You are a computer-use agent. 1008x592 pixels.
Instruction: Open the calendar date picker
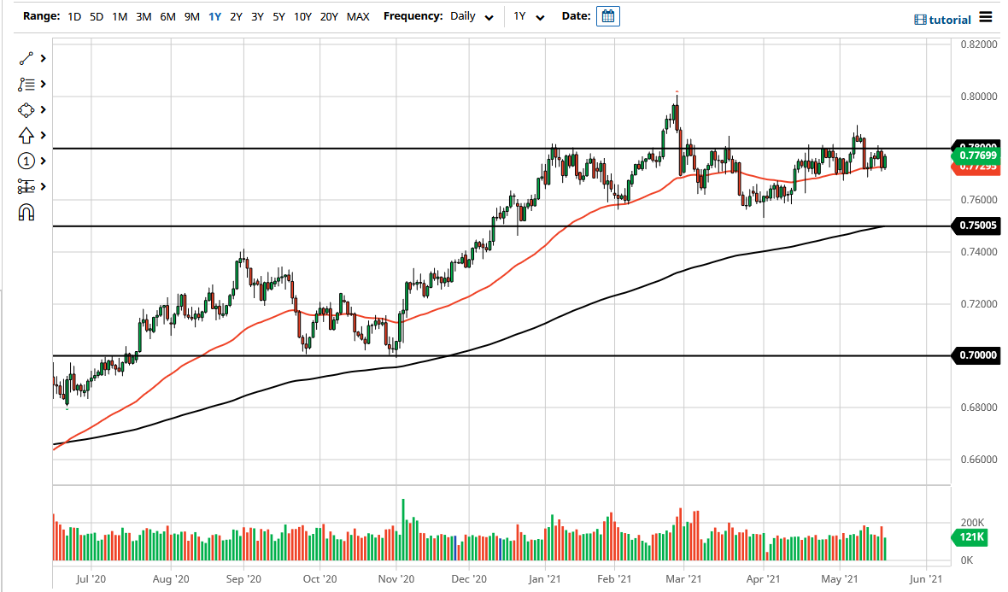coord(607,15)
